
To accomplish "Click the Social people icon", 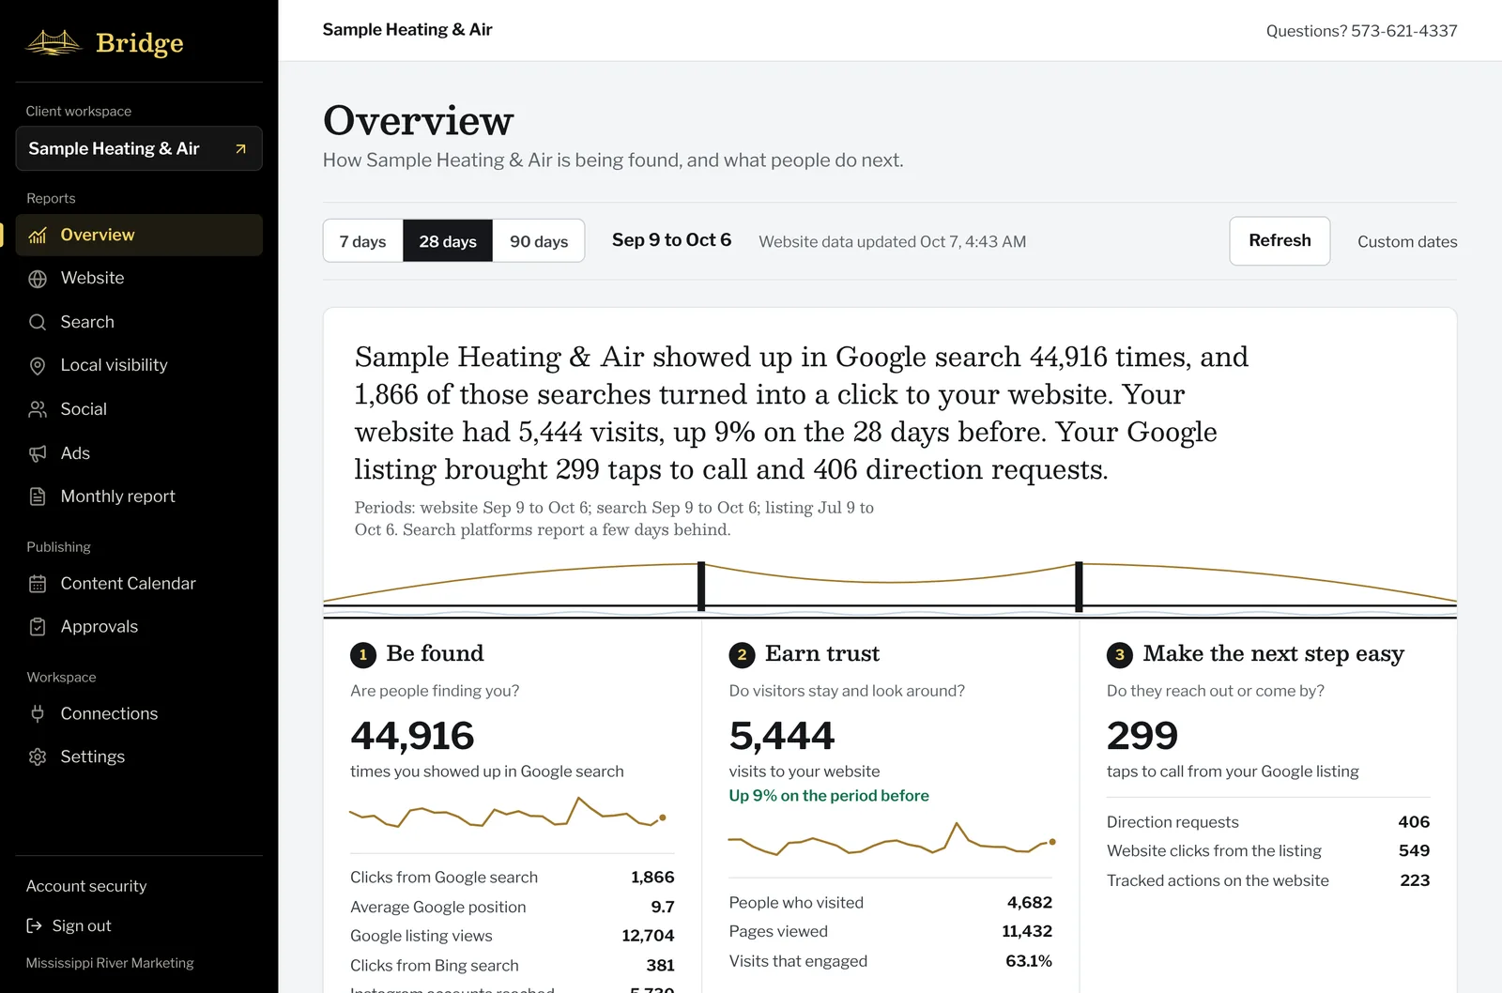I will pos(38,409).
